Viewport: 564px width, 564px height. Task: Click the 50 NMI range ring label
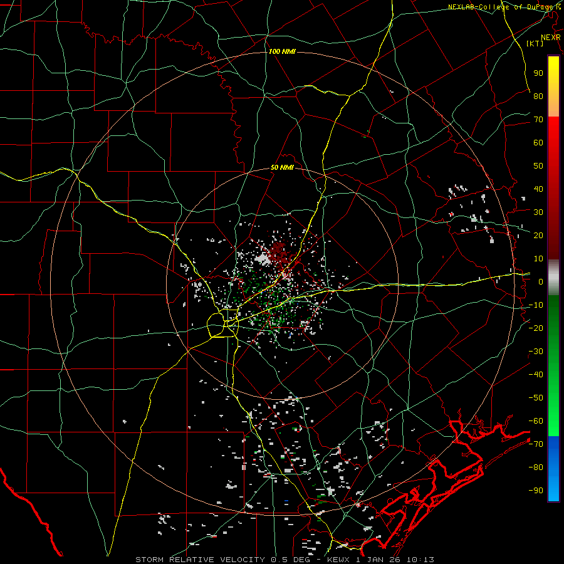282,167
